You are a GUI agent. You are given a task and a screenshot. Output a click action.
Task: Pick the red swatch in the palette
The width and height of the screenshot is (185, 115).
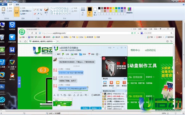108,8
